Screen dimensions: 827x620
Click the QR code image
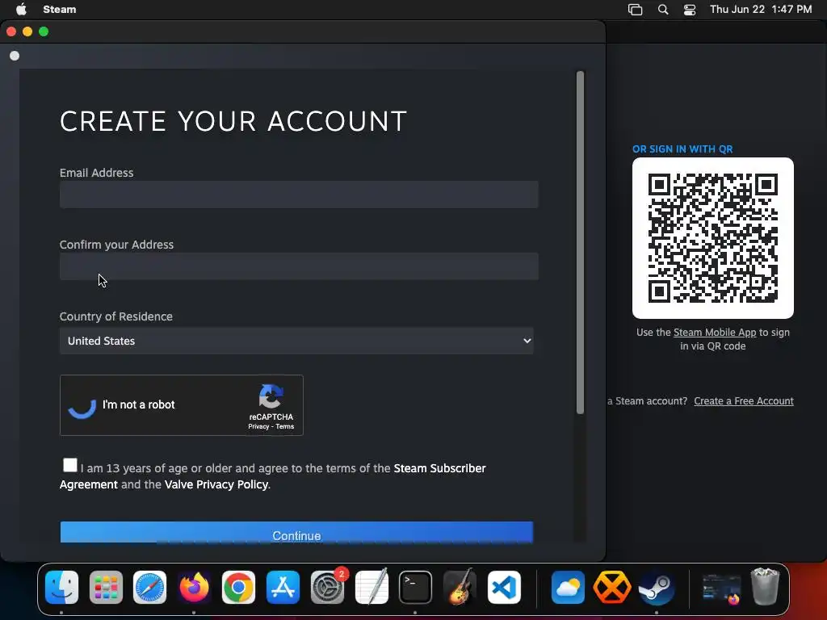point(712,238)
